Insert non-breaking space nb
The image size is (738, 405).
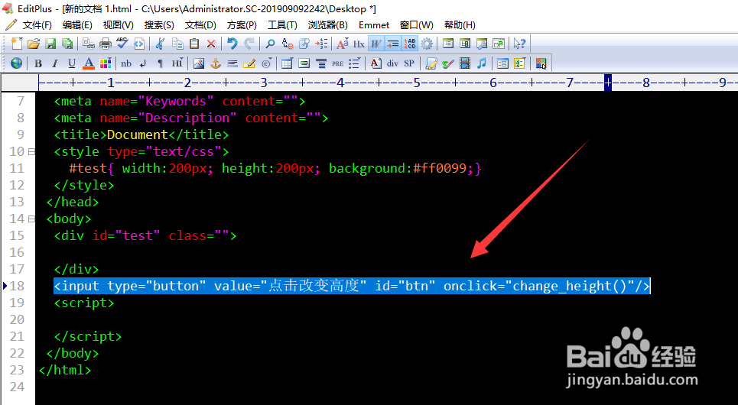[126, 63]
